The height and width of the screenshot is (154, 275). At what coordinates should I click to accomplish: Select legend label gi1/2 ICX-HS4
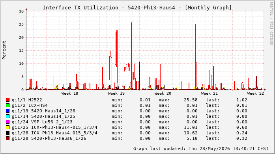pyautogui.click(x=30, y=105)
